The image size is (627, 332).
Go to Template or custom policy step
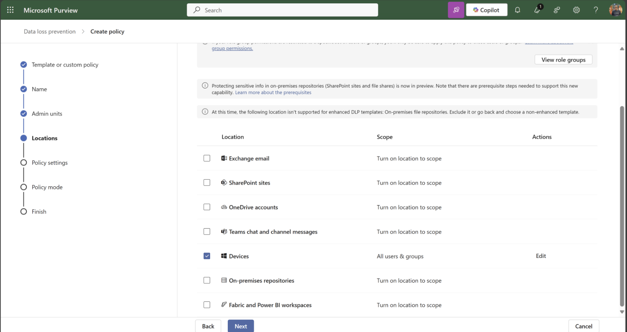[x=65, y=65]
